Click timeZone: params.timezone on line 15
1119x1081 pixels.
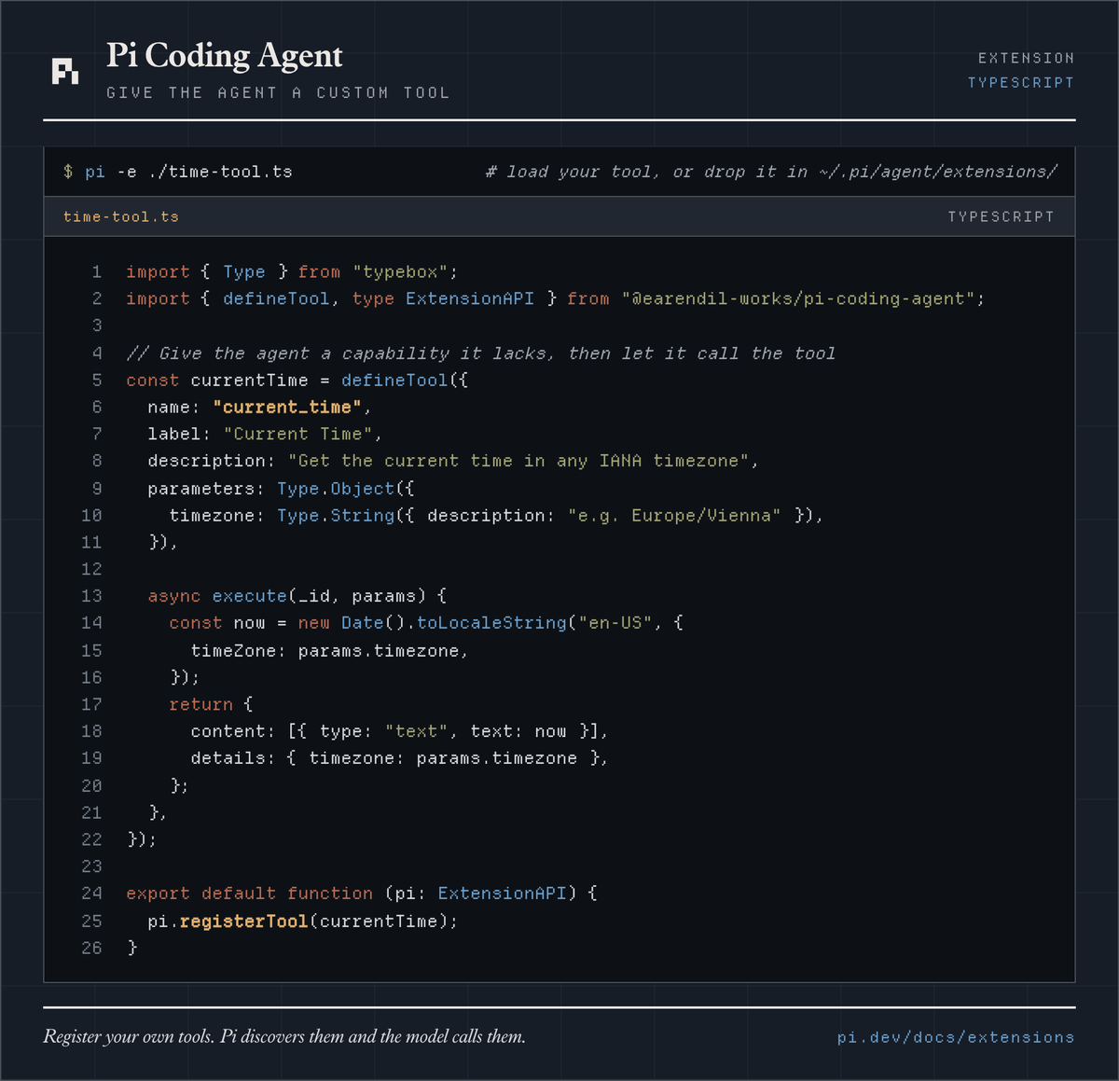click(325, 651)
